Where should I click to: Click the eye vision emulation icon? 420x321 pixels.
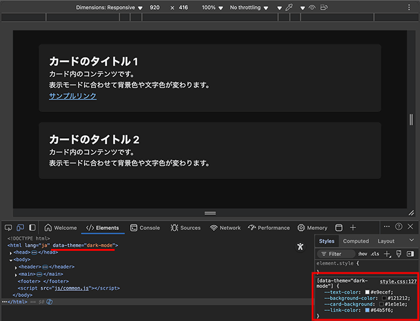coord(312,8)
